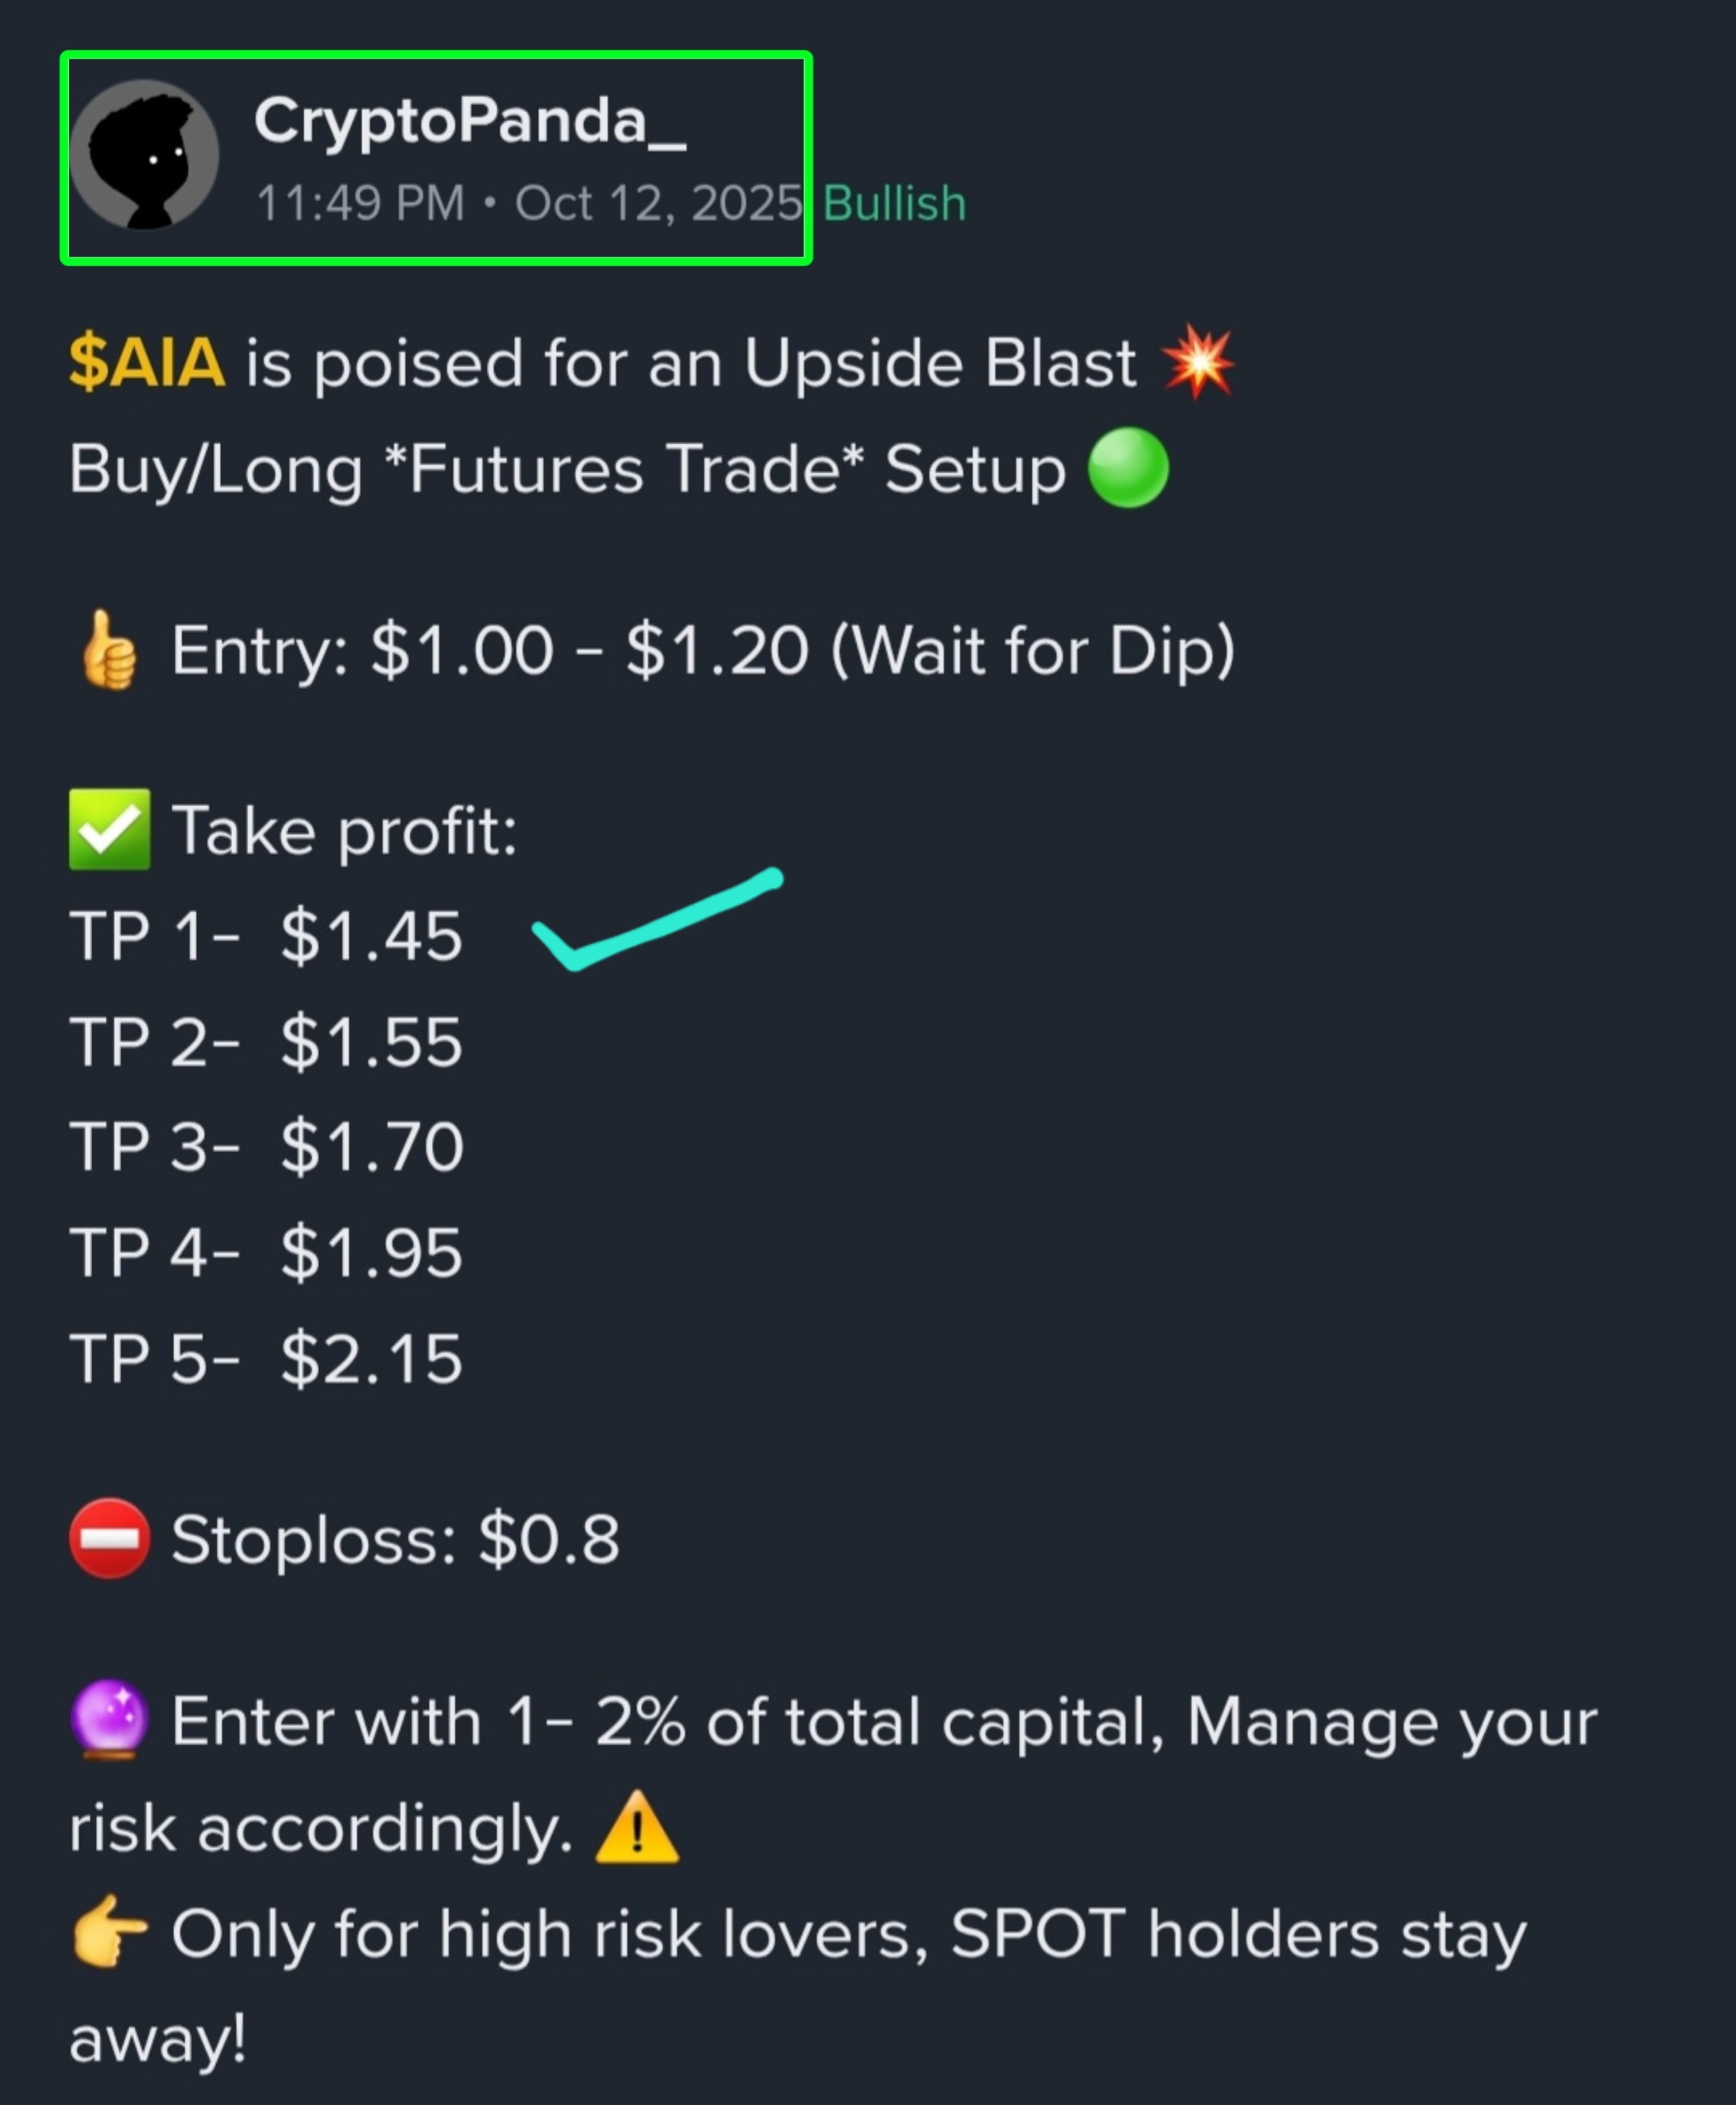Click the CryptoPanda_ username
This screenshot has width=1736, height=2105.
(x=470, y=122)
